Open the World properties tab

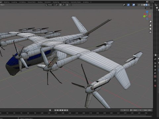tap(155, 76)
